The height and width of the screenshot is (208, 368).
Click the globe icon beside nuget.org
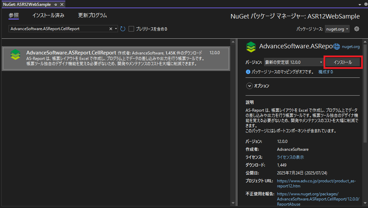point(337,47)
